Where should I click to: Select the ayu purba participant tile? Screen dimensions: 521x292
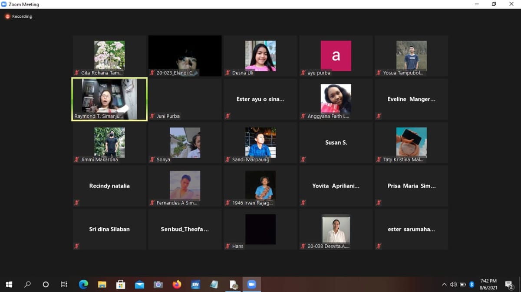(x=336, y=56)
